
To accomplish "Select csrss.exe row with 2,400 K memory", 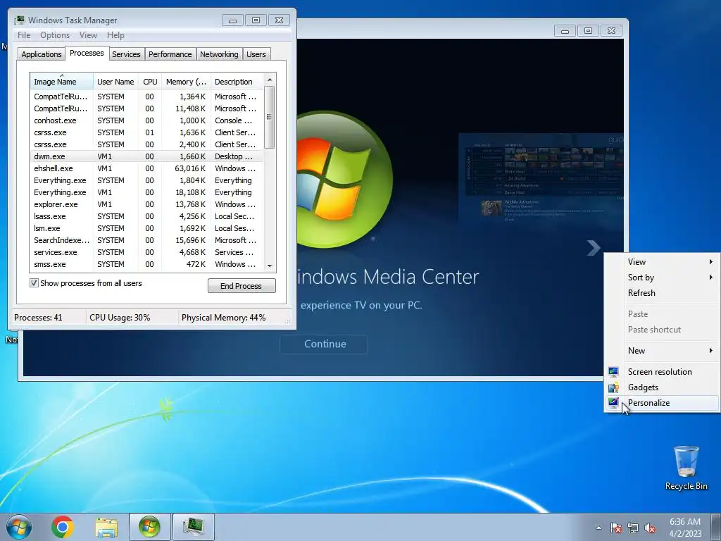I will 146,144.
